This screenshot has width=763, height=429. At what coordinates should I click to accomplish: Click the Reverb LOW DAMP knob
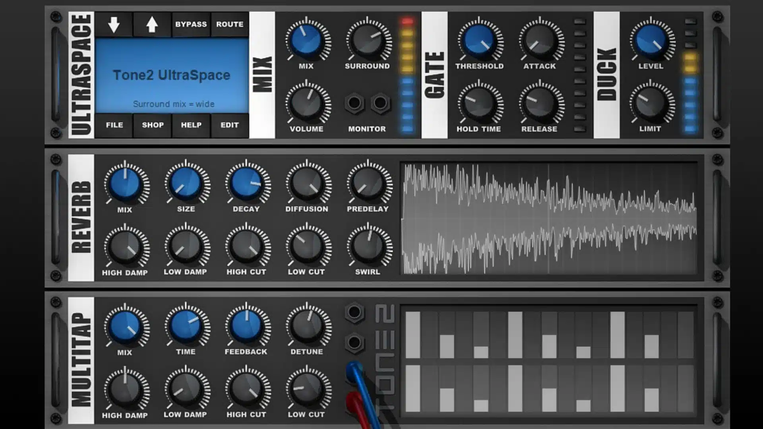coord(186,246)
